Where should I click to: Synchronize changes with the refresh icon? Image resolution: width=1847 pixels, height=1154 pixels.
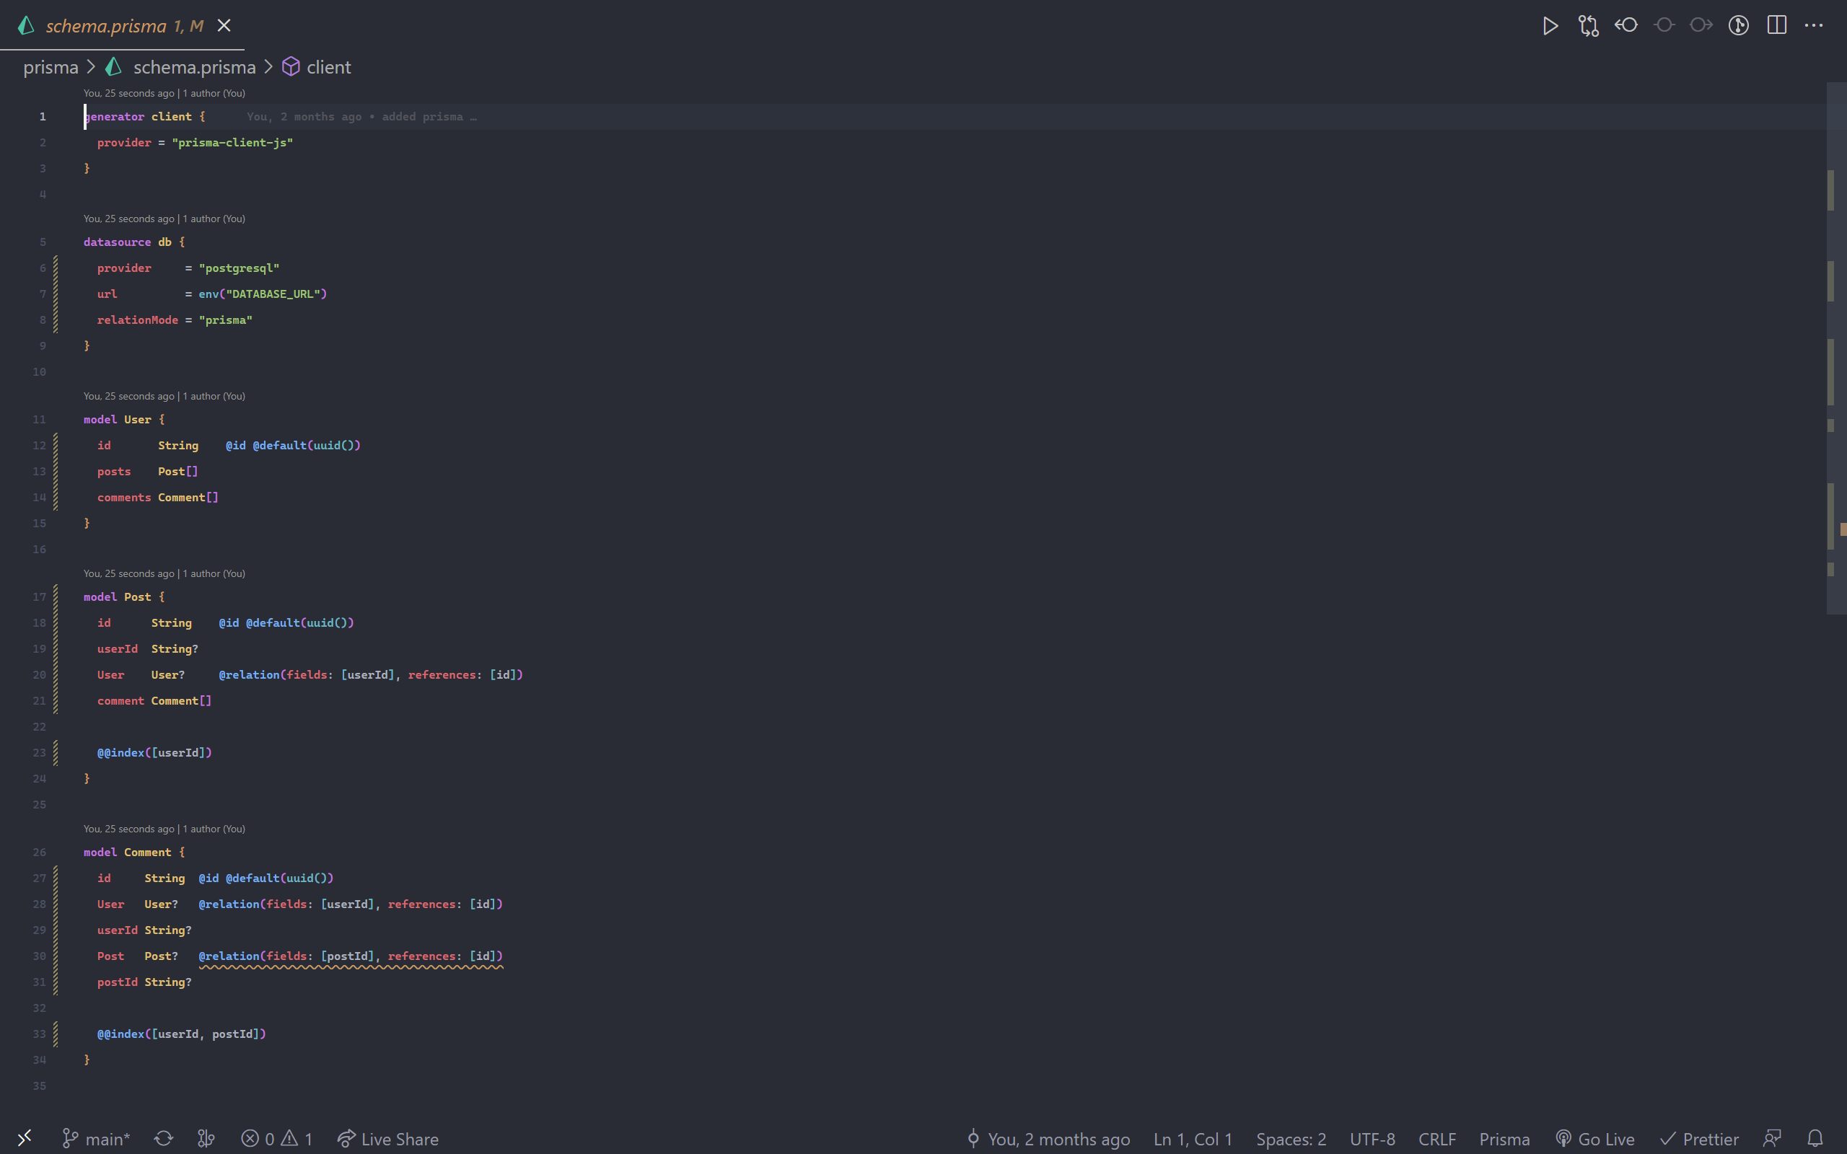[x=163, y=1139]
